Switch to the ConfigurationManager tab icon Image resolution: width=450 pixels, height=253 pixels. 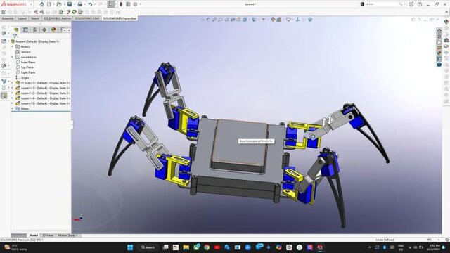click(x=34, y=30)
